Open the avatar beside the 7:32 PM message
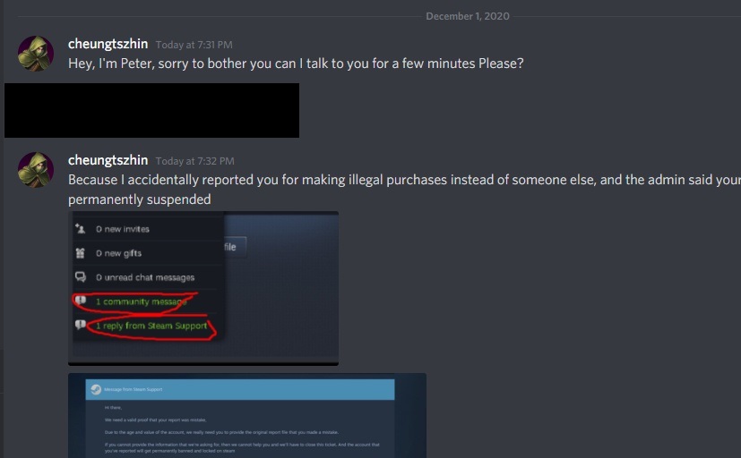Screen dimensions: 741x458 36,170
